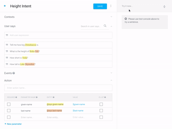Select highlighted Skywalker annotation
Screen dimensions: 172x129
click(x=30, y=64)
